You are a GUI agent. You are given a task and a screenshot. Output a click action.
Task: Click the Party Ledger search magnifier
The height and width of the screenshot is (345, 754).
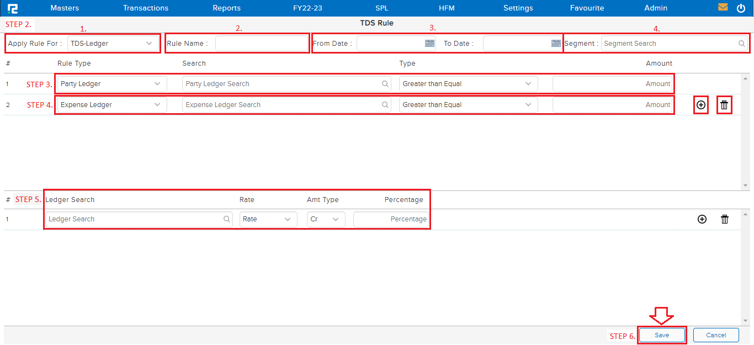pyautogui.click(x=385, y=83)
